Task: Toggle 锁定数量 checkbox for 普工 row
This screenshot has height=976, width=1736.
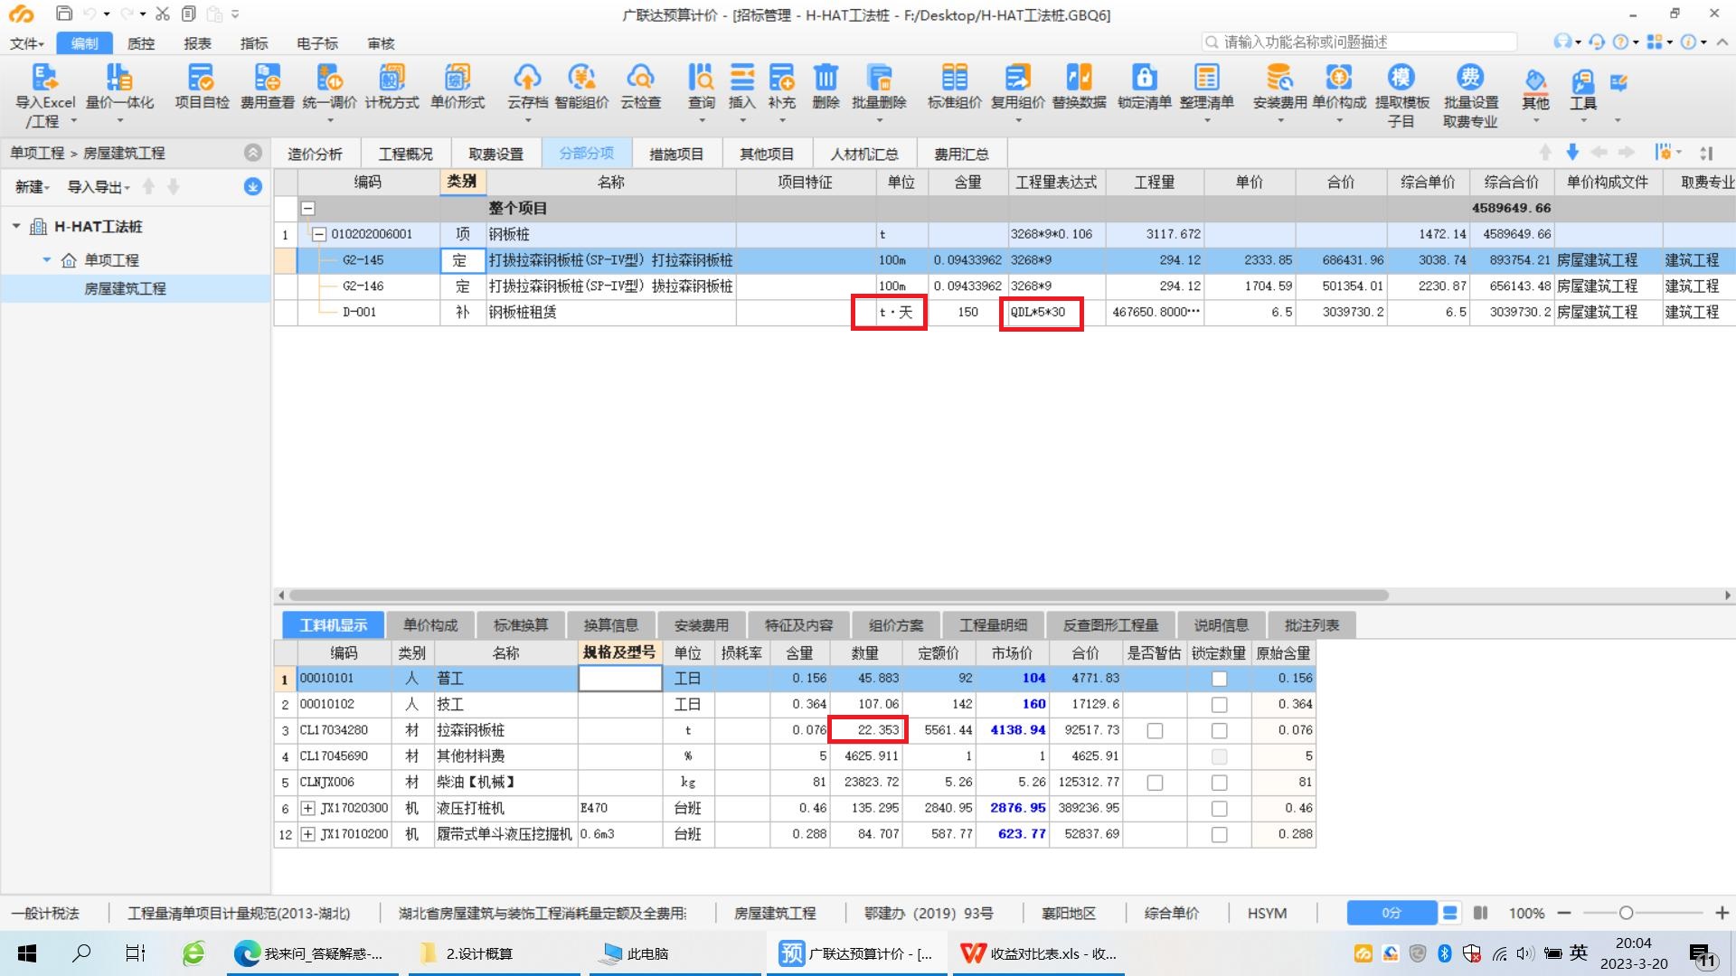Action: pyautogui.click(x=1219, y=679)
